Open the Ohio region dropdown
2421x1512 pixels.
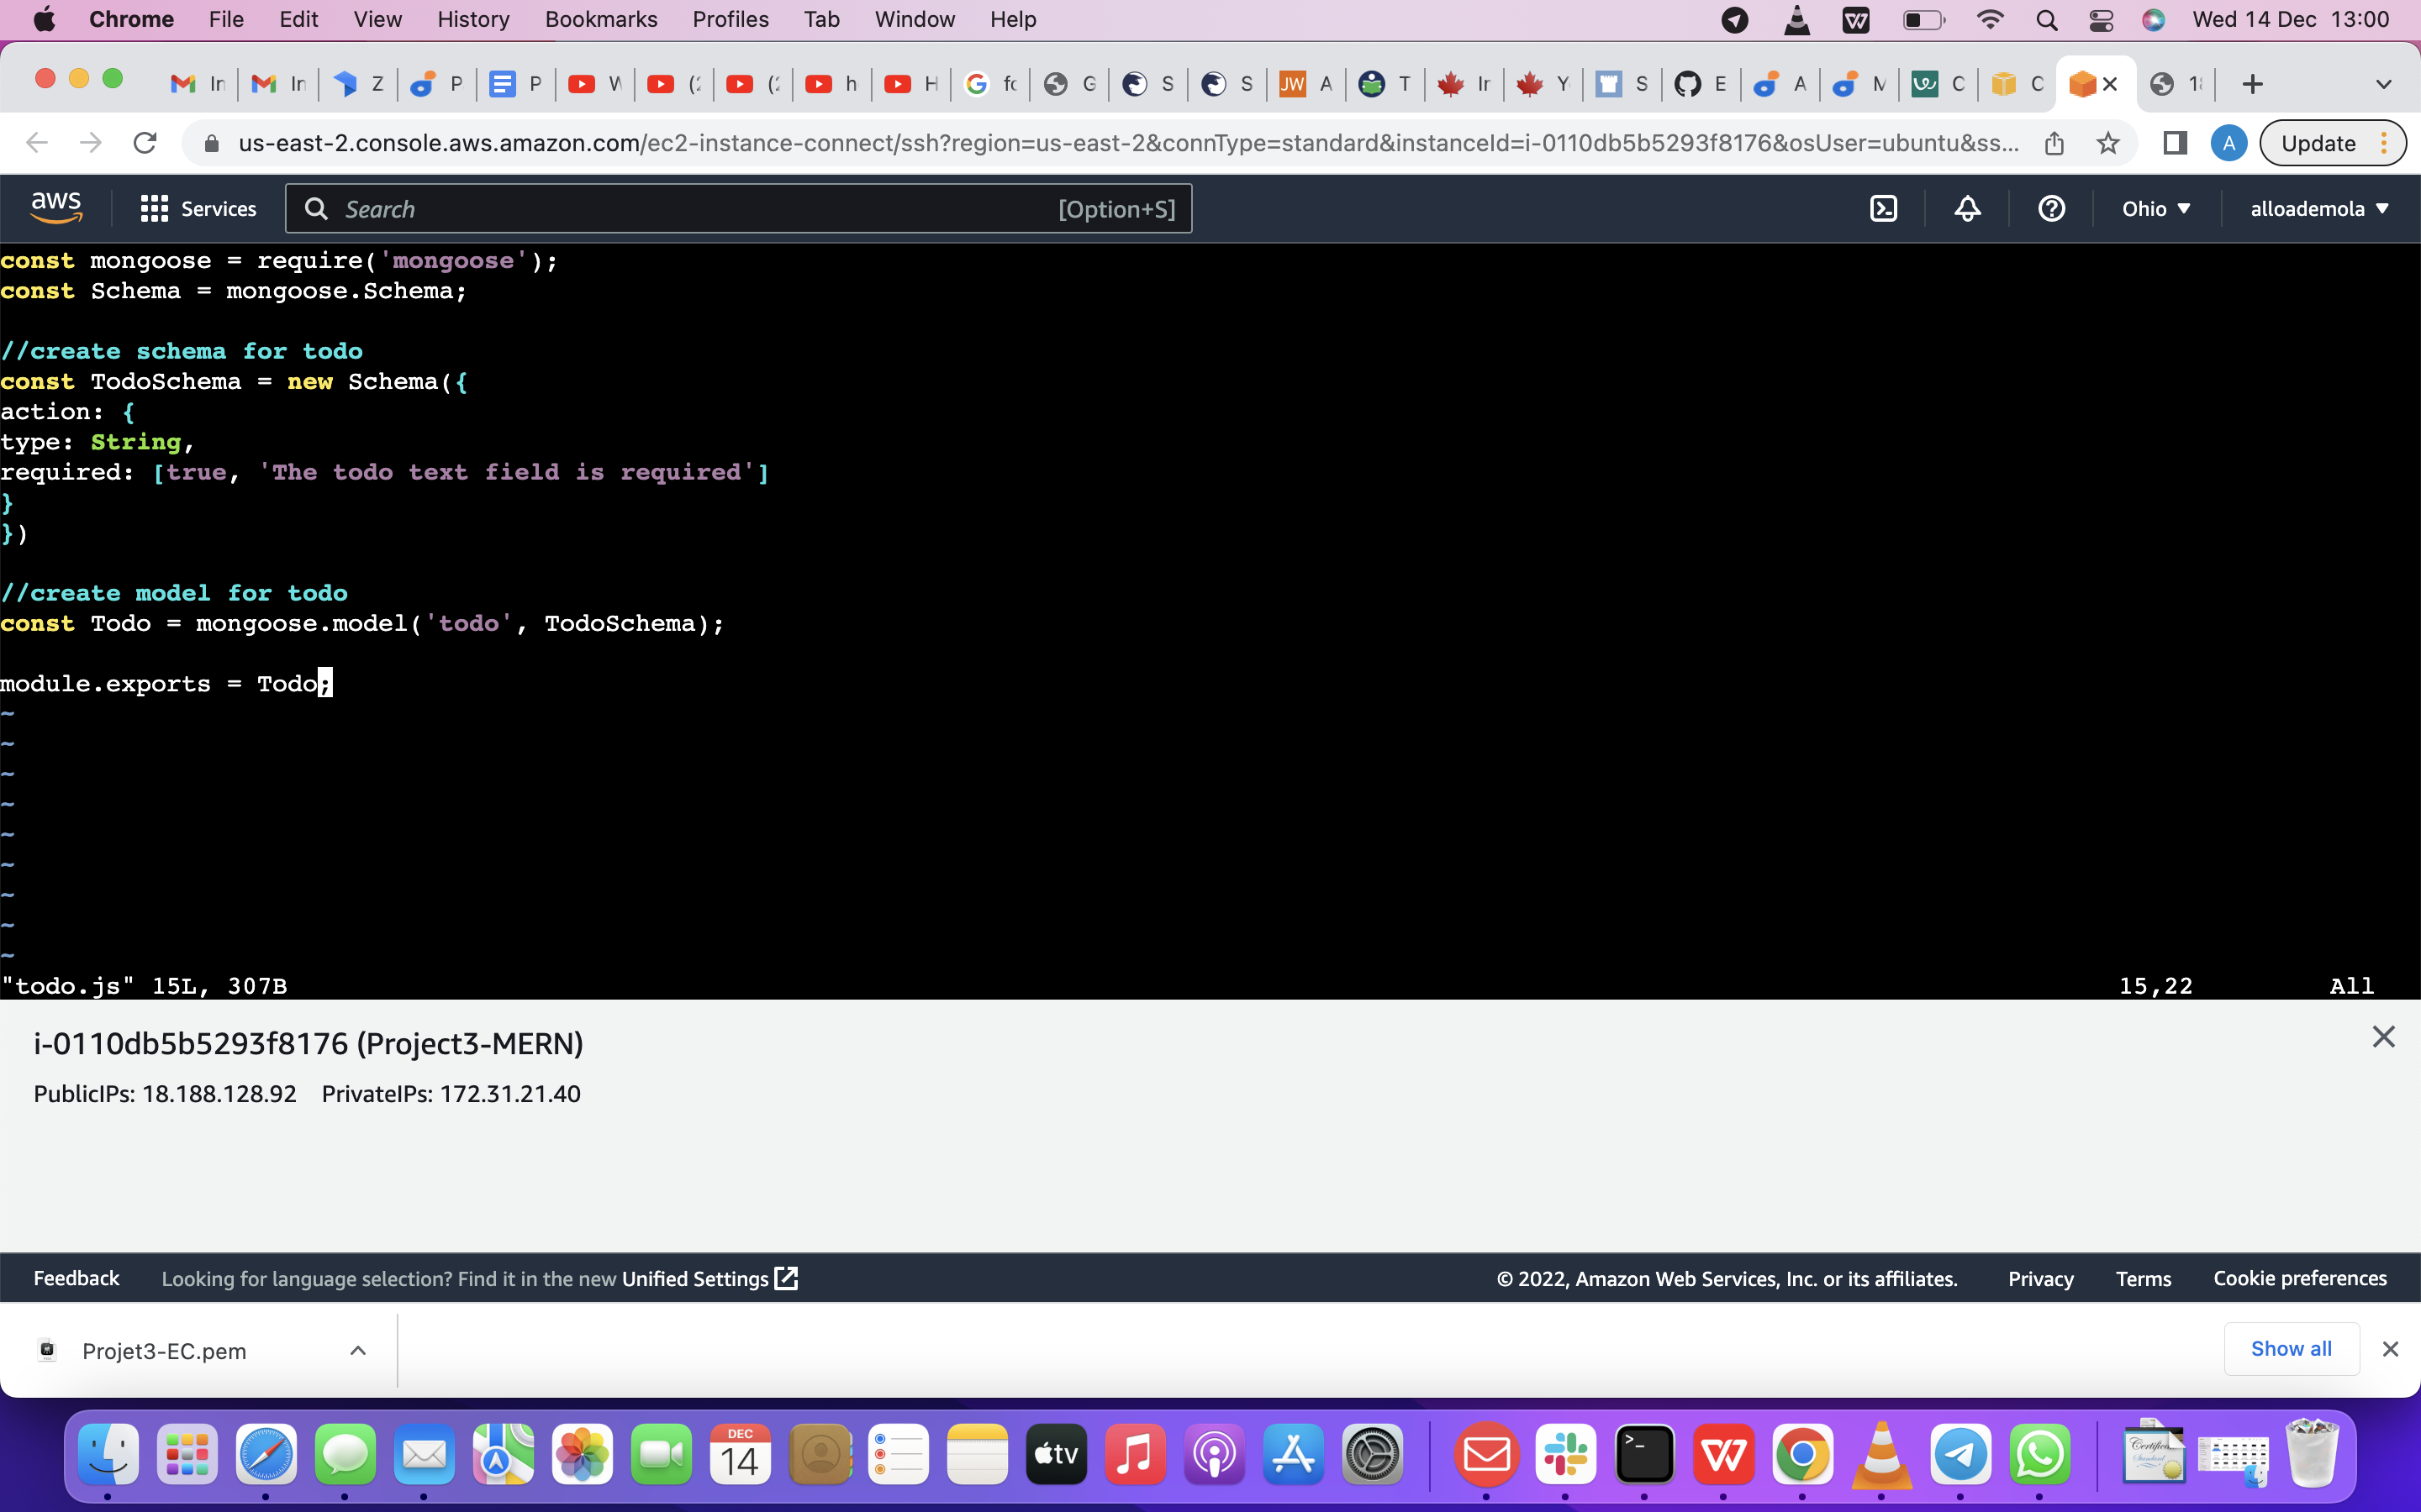click(x=2156, y=208)
